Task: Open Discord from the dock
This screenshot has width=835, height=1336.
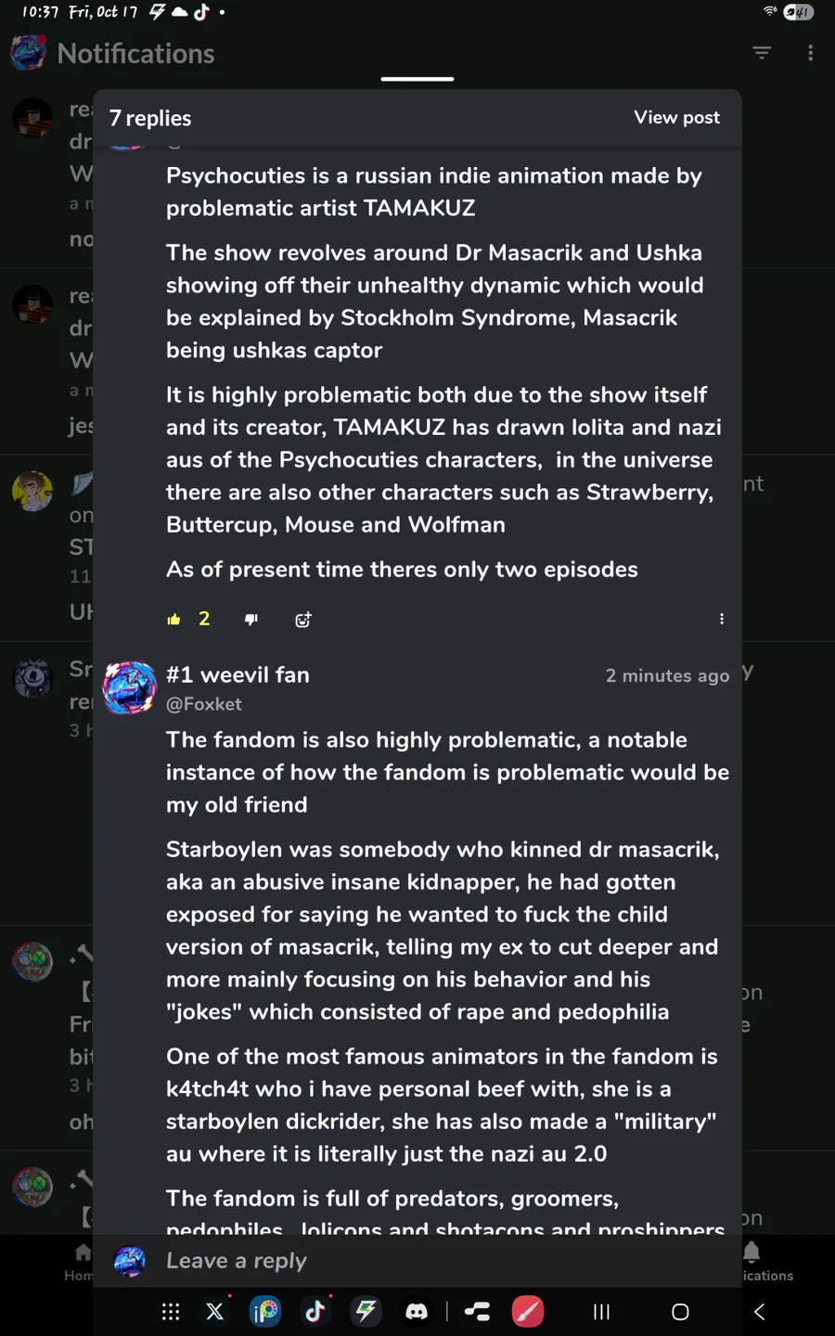Action: pyautogui.click(x=417, y=1312)
